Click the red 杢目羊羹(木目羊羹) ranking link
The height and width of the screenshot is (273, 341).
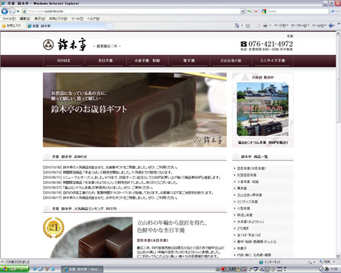click(153, 240)
